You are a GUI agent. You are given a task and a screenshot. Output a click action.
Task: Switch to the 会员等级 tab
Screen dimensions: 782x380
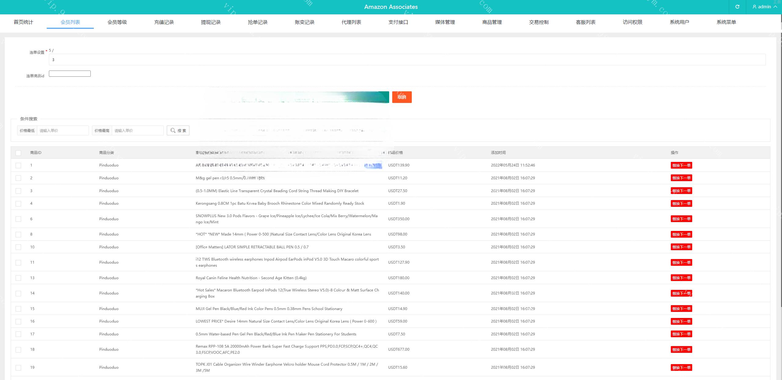coord(117,22)
